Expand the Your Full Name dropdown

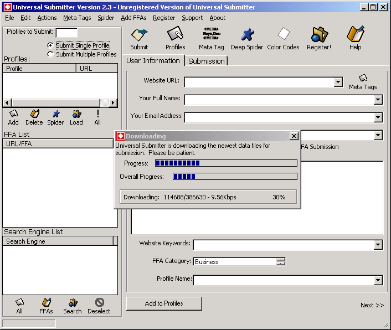point(378,100)
